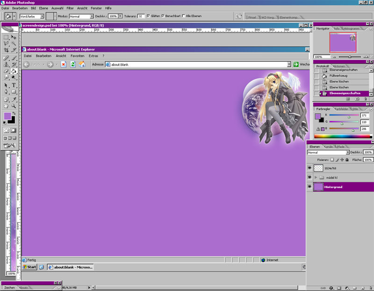Toggle lock all in Fixieren row
The height and width of the screenshot is (291, 374).
coord(347,160)
